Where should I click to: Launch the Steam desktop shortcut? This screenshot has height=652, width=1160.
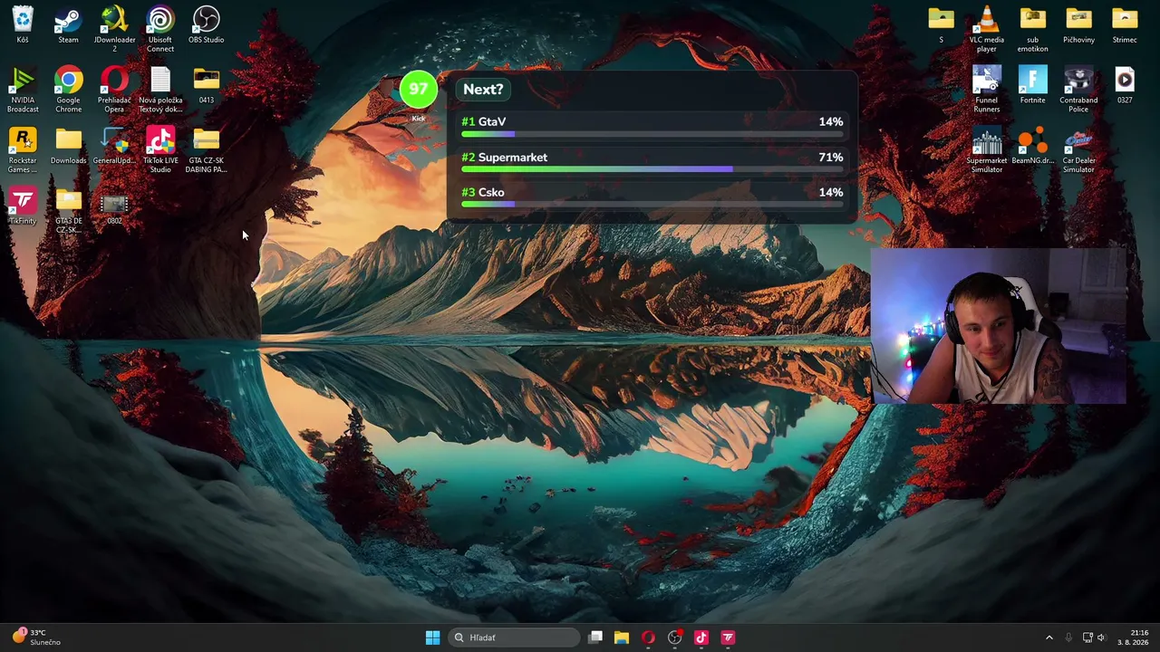[68, 25]
